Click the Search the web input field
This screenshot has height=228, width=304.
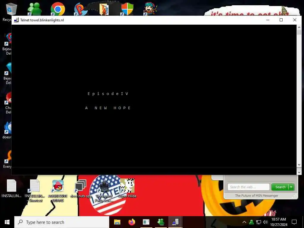248,187
